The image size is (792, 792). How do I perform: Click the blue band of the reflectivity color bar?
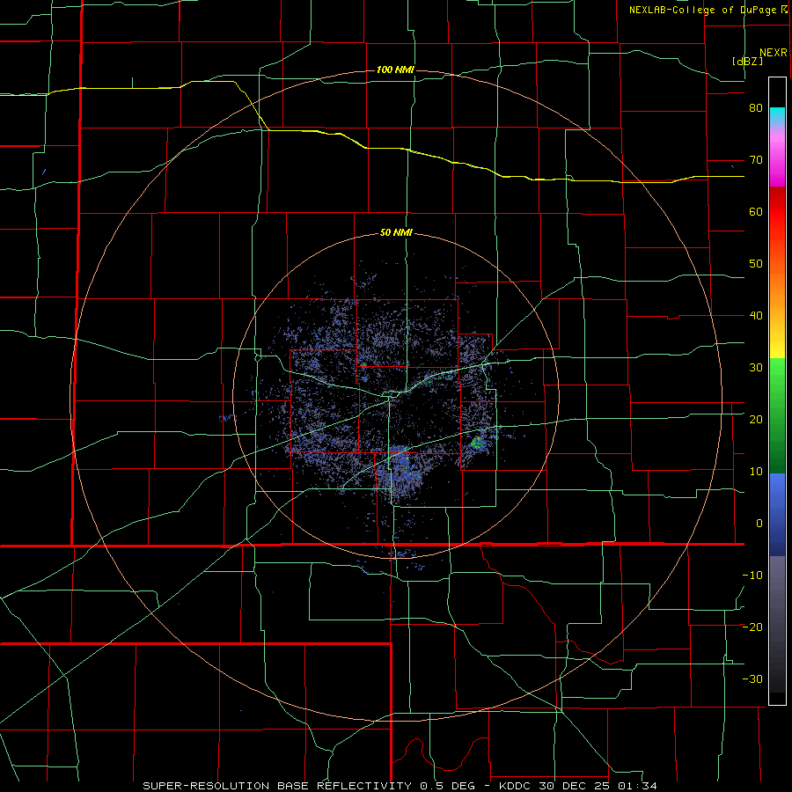[777, 515]
